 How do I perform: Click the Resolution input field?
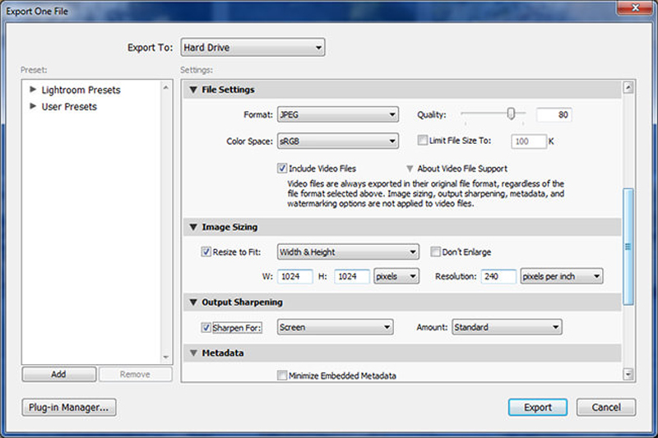coord(498,276)
